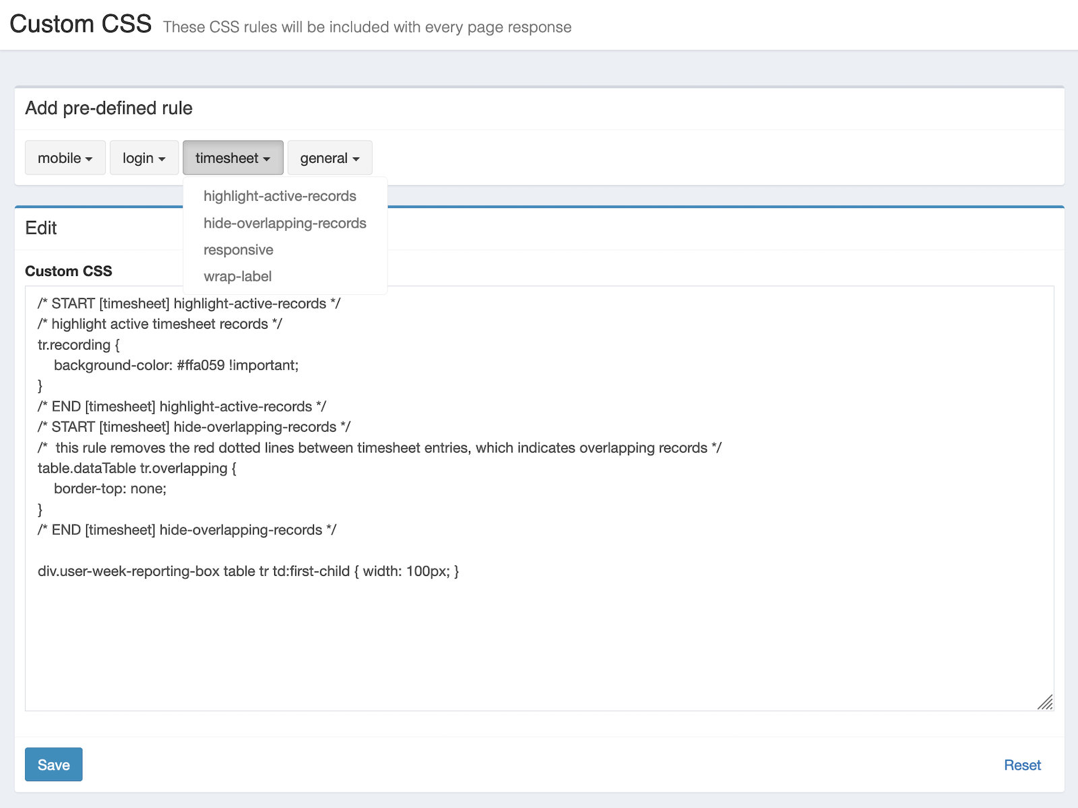Place cursor on the tr.recording line

tap(79, 345)
